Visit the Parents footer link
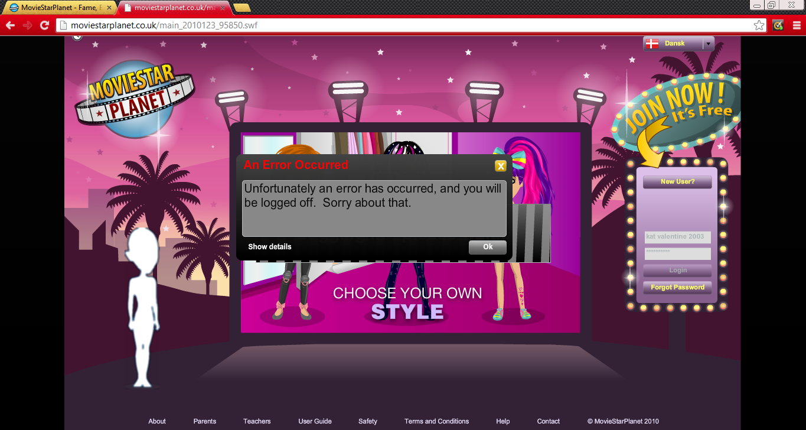 [x=204, y=421]
